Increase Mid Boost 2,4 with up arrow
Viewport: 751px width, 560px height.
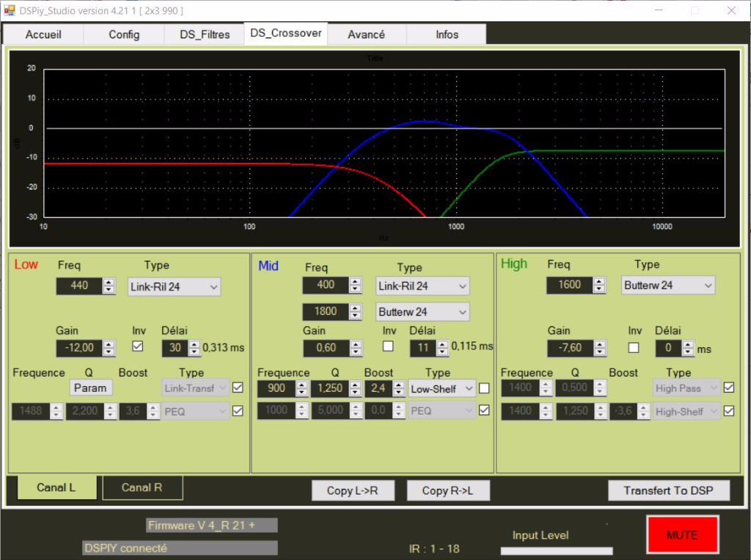399,385
